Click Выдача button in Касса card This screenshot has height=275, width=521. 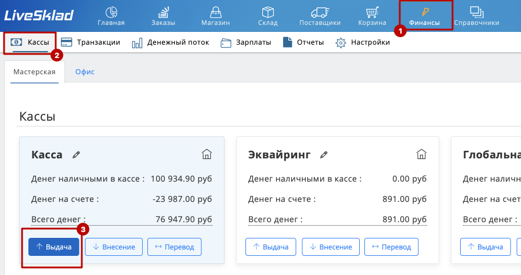pyautogui.click(x=54, y=247)
